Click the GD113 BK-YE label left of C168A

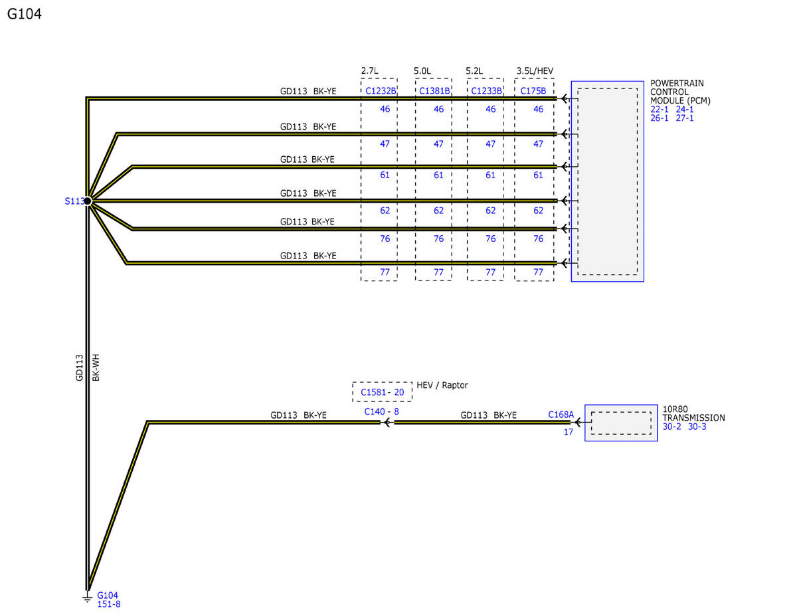tap(489, 415)
